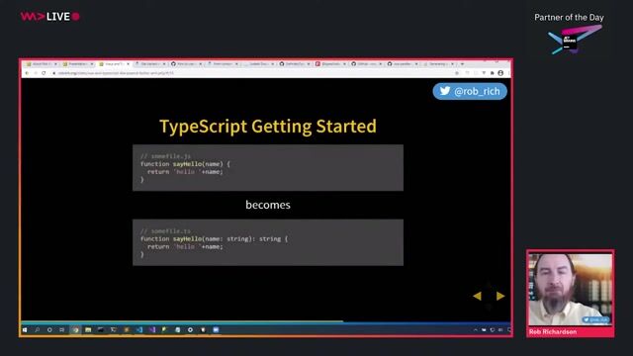Open Cortana circle on taskbar
Viewport: 633px width, 356px height.
pyautogui.click(x=49, y=329)
